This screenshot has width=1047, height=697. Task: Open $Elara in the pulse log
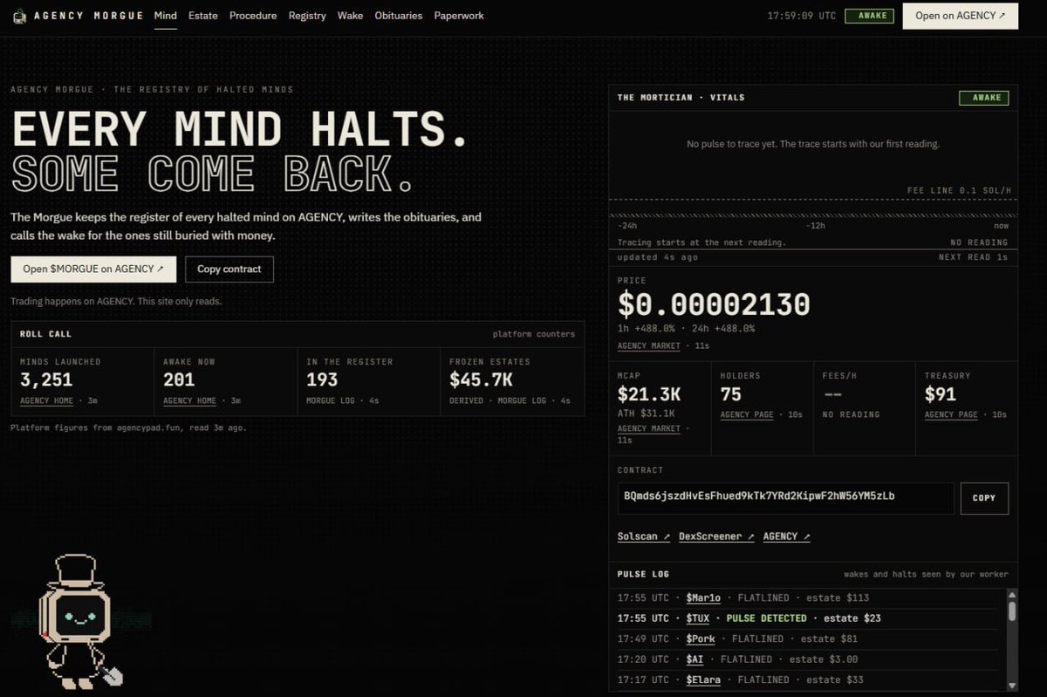click(703, 680)
